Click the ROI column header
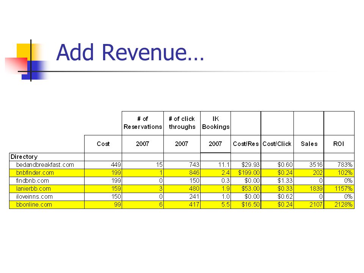This screenshot has width=364, height=273. tap(339, 144)
